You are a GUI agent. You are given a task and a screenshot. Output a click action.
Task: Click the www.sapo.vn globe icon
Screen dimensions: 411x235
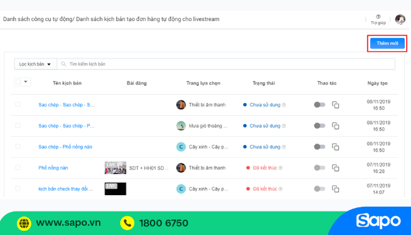24,224
